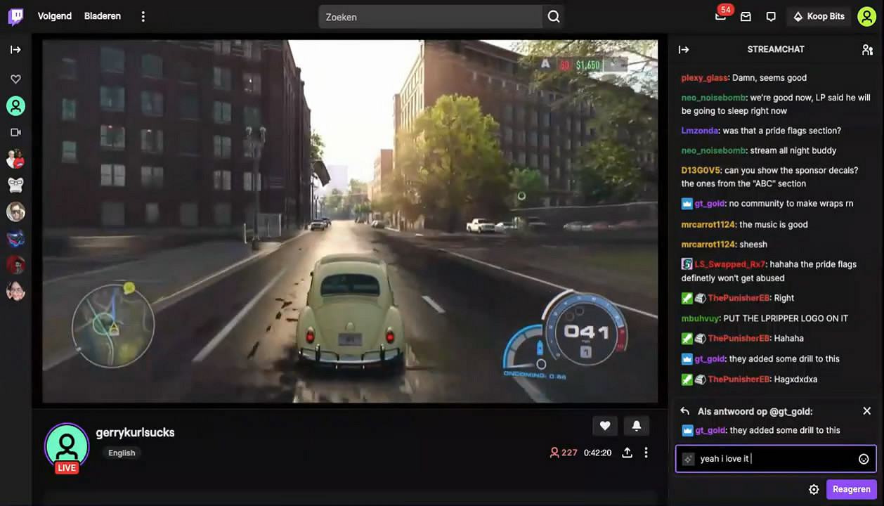Open the community users icon in chat header
The width and height of the screenshot is (884, 506).
(867, 50)
